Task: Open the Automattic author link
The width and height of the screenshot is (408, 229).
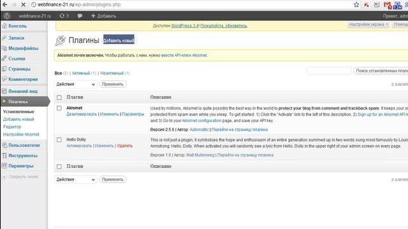Action: [200, 130]
